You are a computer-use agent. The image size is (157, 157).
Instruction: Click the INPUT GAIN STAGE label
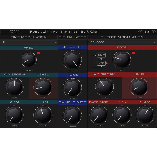pyautogui.click(x=65, y=32)
